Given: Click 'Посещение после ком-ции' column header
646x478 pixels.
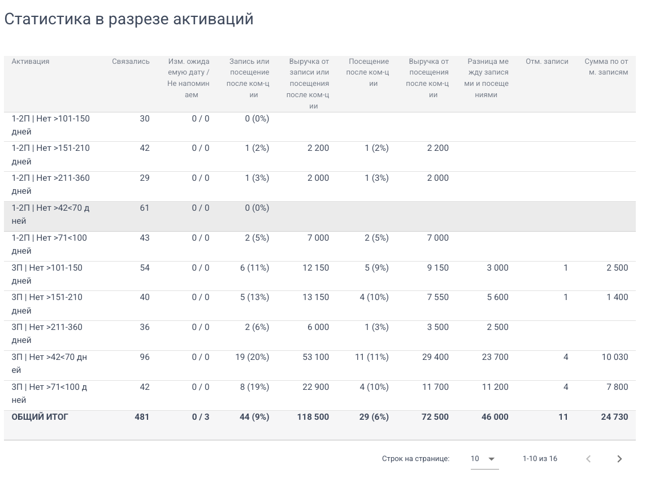Looking at the screenshot, I should click(368, 72).
